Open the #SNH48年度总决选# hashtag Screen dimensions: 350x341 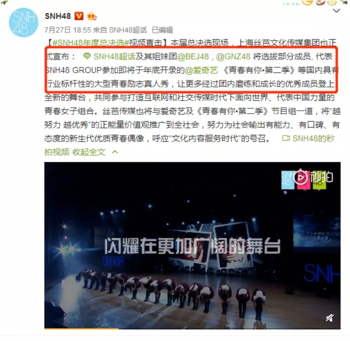[x=91, y=43]
